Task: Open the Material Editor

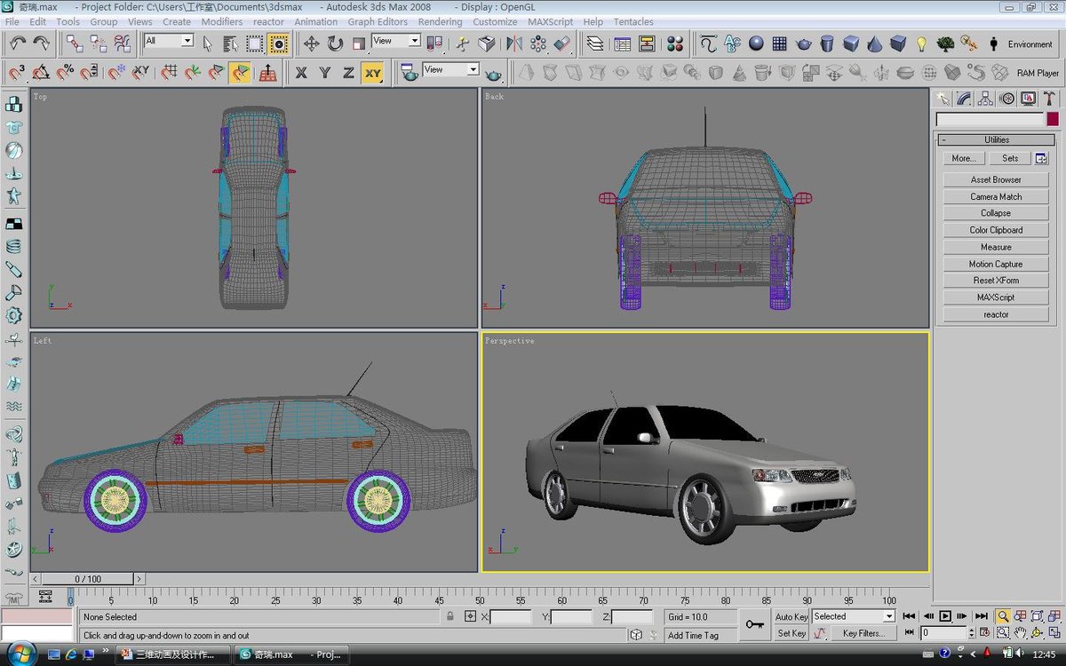Action: point(673,43)
